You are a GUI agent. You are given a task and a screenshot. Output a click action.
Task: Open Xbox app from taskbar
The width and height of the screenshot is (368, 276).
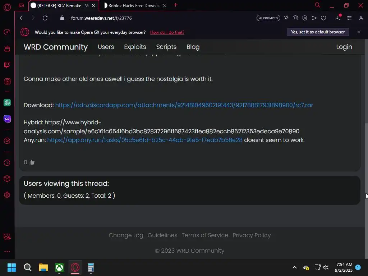pos(59,267)
